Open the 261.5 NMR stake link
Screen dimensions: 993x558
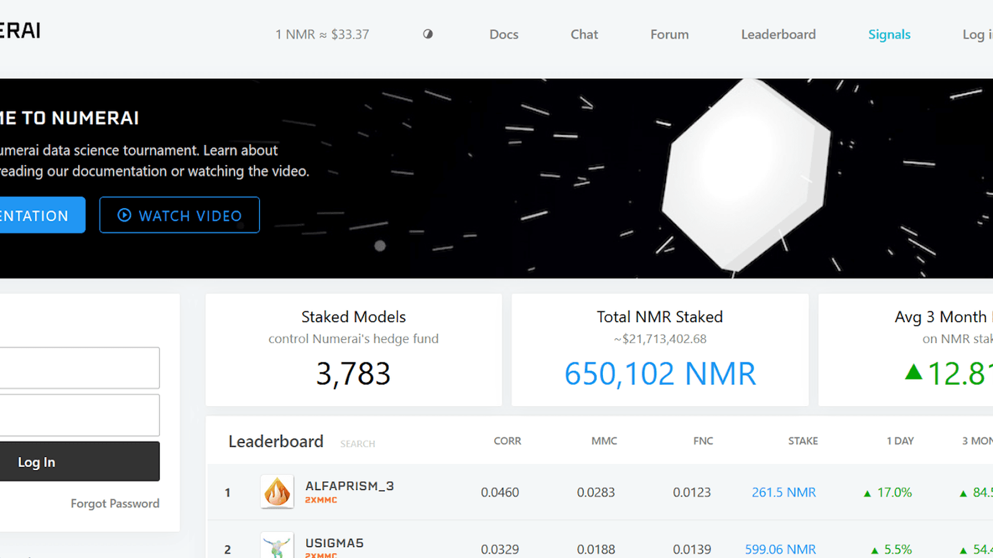click(783, 492)
